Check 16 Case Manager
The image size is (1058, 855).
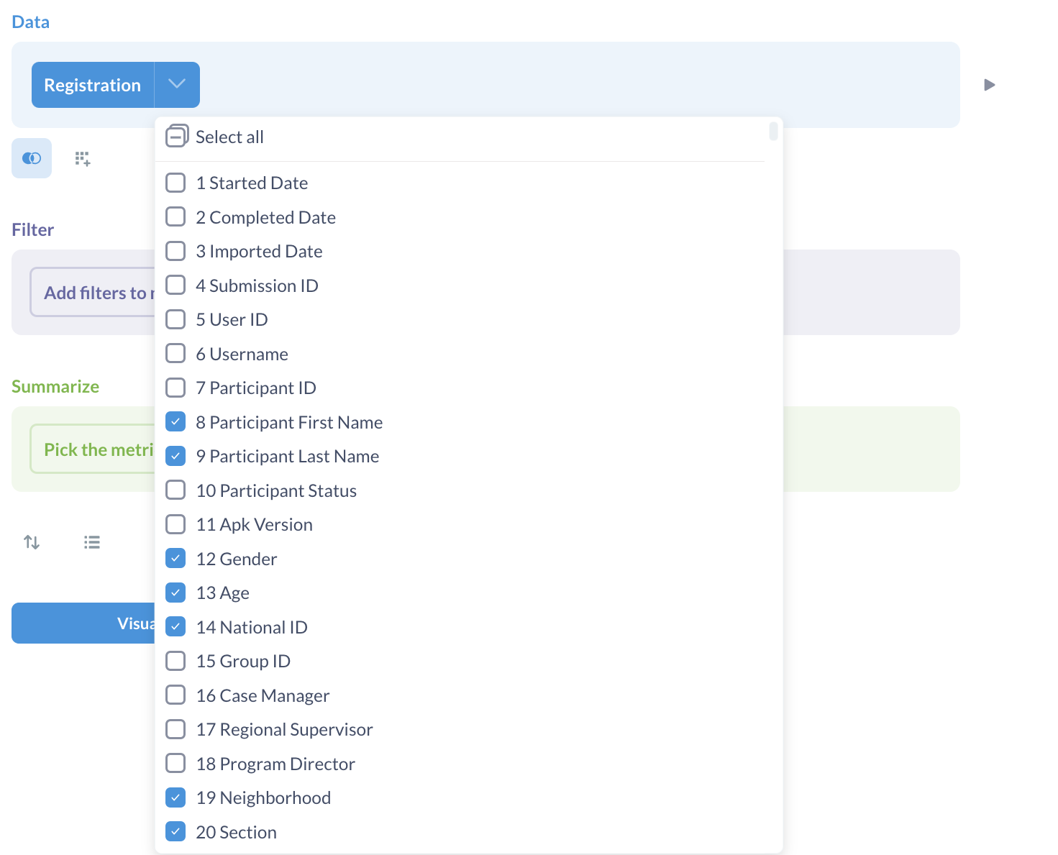(175, 695)
